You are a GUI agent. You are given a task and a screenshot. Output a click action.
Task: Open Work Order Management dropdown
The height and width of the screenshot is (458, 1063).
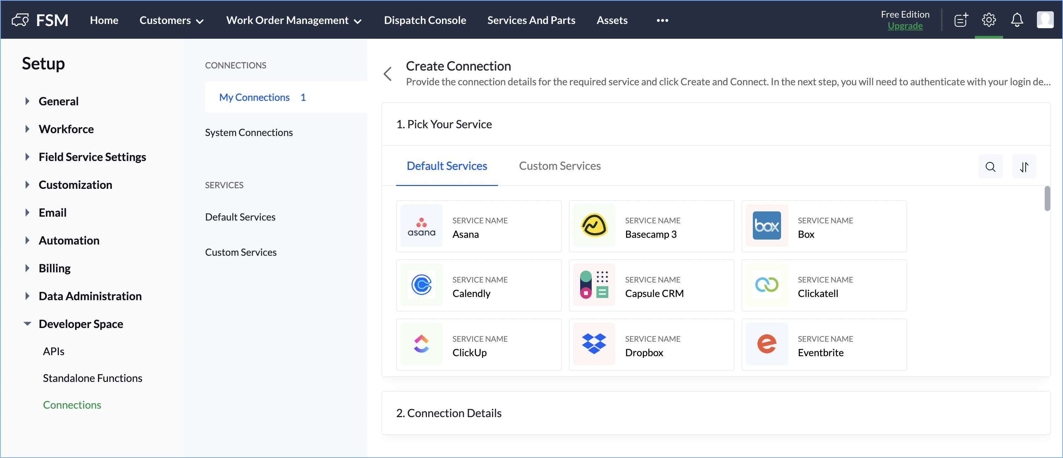(293, 20)
